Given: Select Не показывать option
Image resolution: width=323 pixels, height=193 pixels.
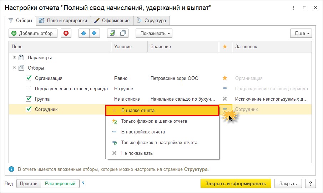Looking at the screenshot, I should tap(162, 153).
